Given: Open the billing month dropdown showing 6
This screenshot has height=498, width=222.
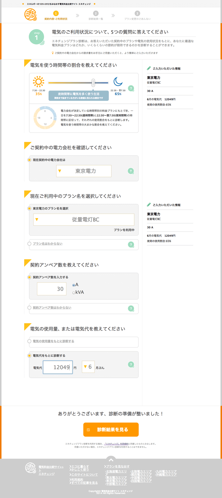Looking at the screenshot, I should click(88, 367).
